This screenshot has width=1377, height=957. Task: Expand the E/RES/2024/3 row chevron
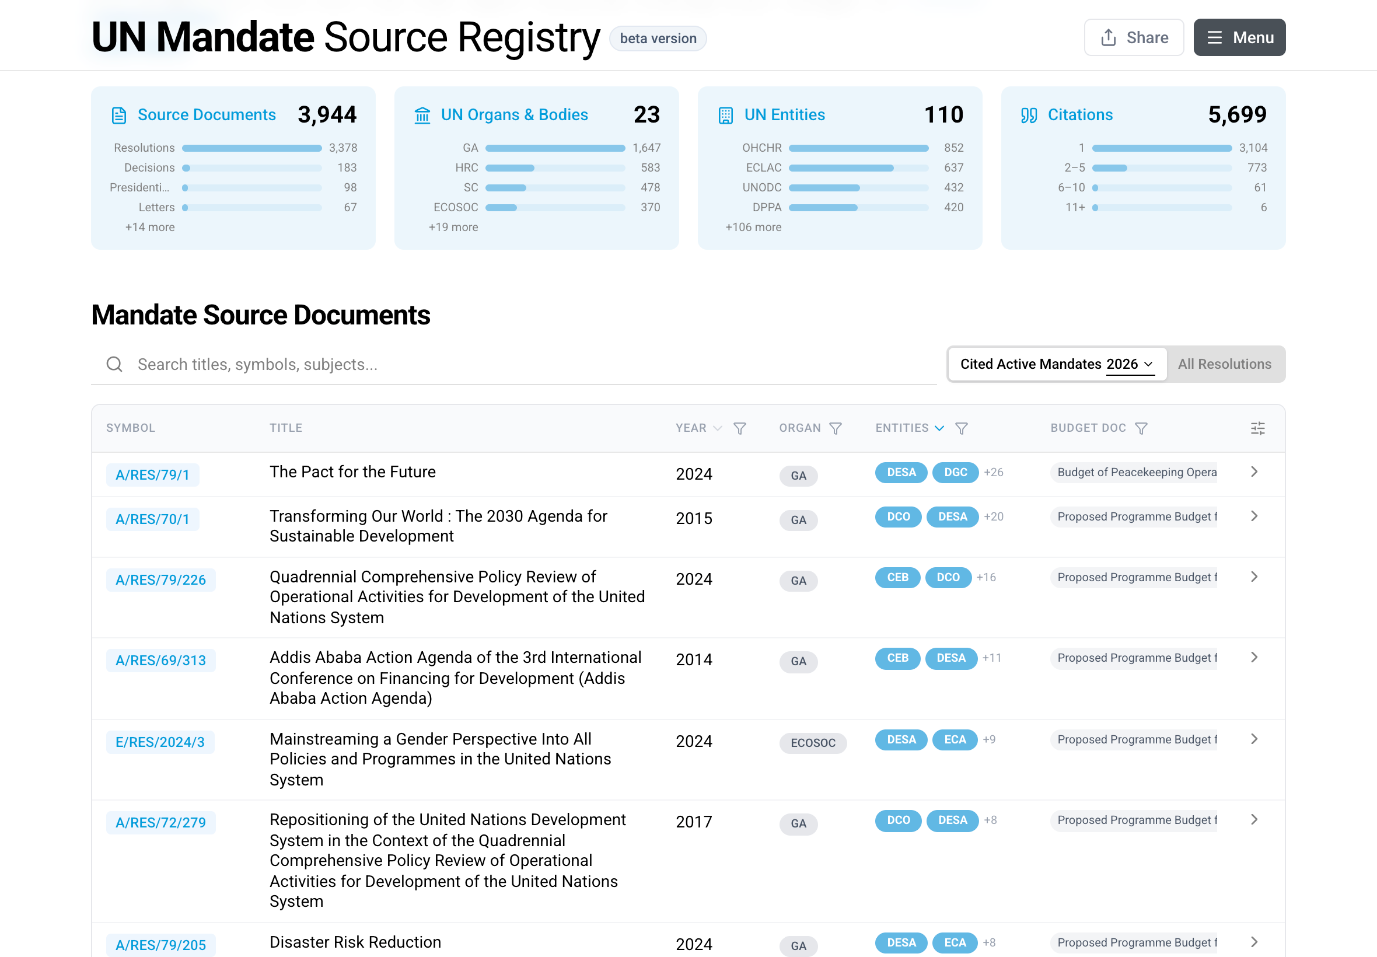tap(1254, 739)
